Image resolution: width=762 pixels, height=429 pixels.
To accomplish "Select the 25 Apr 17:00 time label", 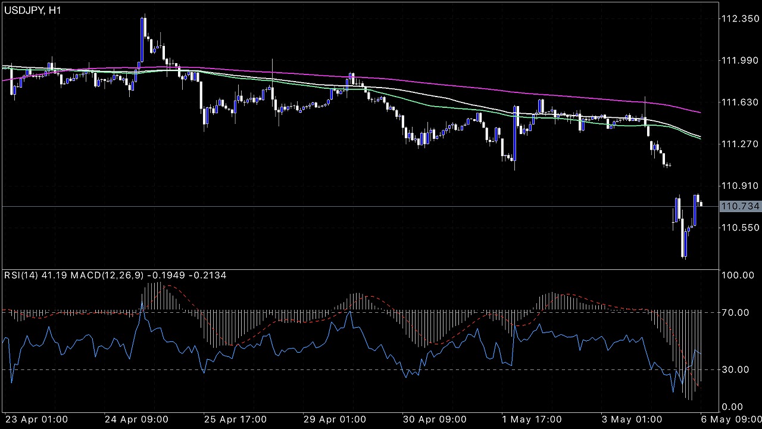I will (235, 419).
